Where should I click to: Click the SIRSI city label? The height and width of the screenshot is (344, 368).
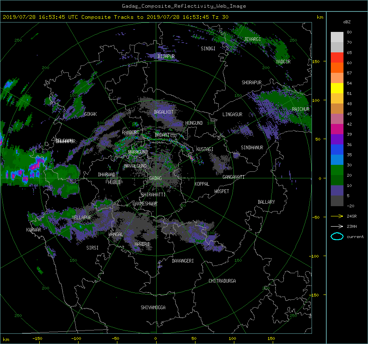pos(92,248)
